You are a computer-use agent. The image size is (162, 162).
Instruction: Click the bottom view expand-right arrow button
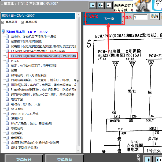[x=148, y=159]
